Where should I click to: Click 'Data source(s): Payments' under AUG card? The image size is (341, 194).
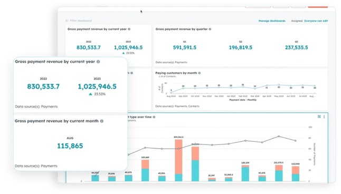point(36,166)
